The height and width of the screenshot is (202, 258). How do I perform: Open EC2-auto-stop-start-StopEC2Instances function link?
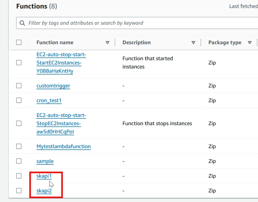click(61, 123)
